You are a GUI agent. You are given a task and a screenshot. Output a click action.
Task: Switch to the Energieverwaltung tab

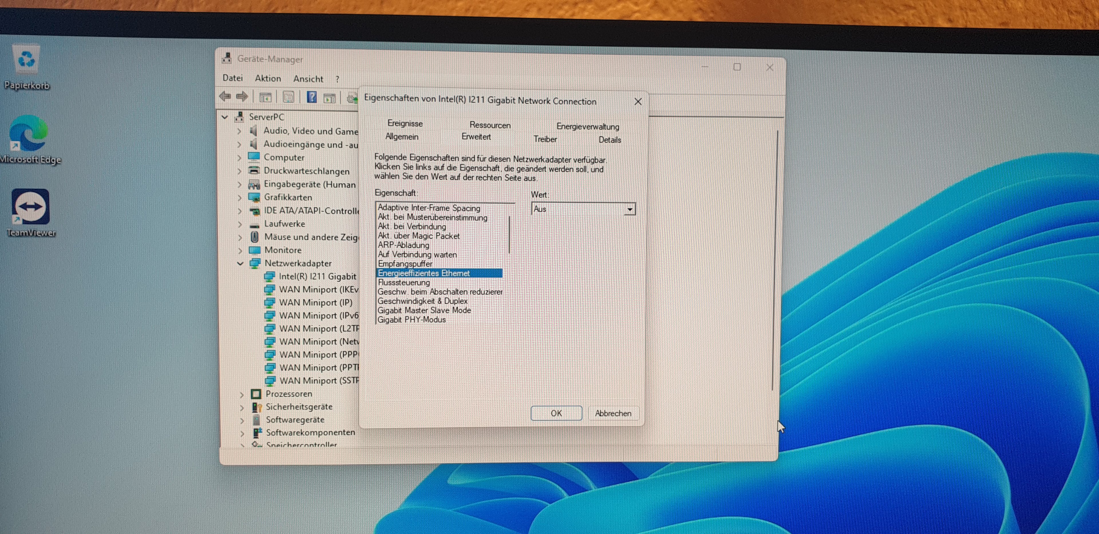coord(587,127)
